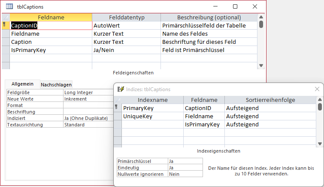
Task: Toggle the Primärschlüssel index property value Ja
Action: [185, 161]
